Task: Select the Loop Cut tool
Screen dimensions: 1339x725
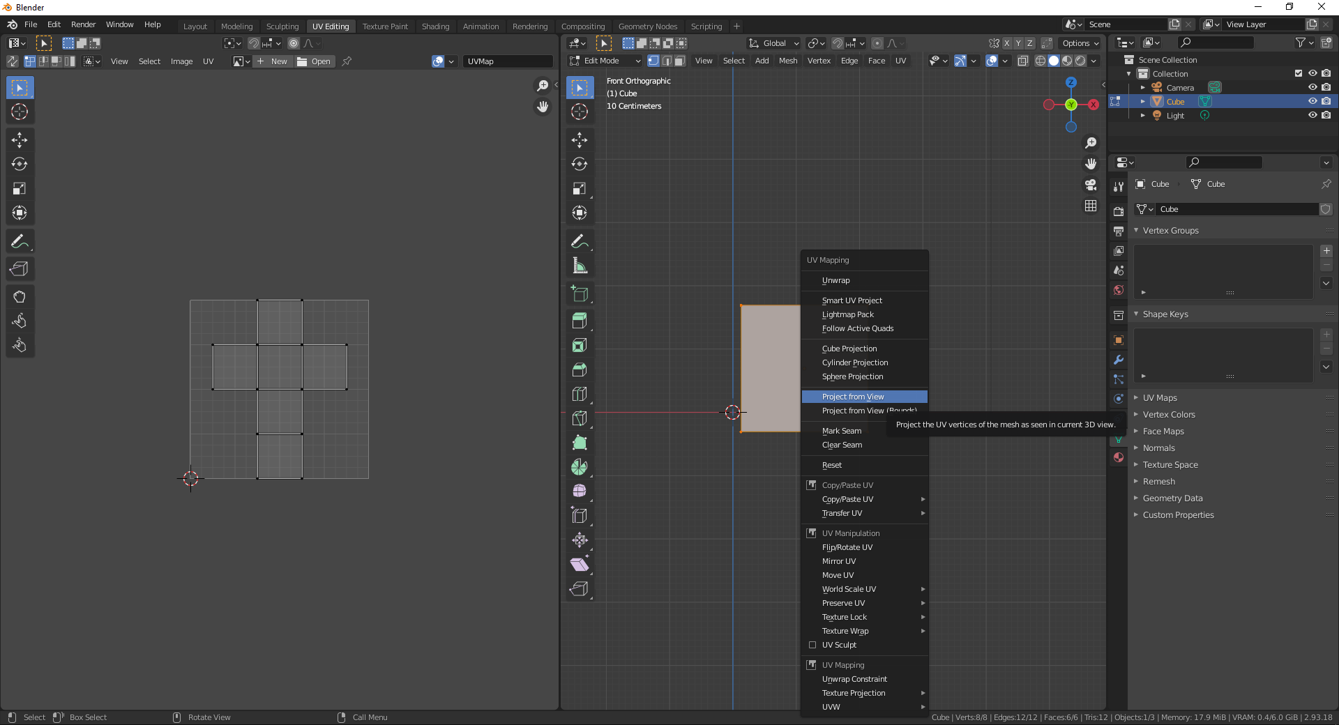Action: coord(580,394)
